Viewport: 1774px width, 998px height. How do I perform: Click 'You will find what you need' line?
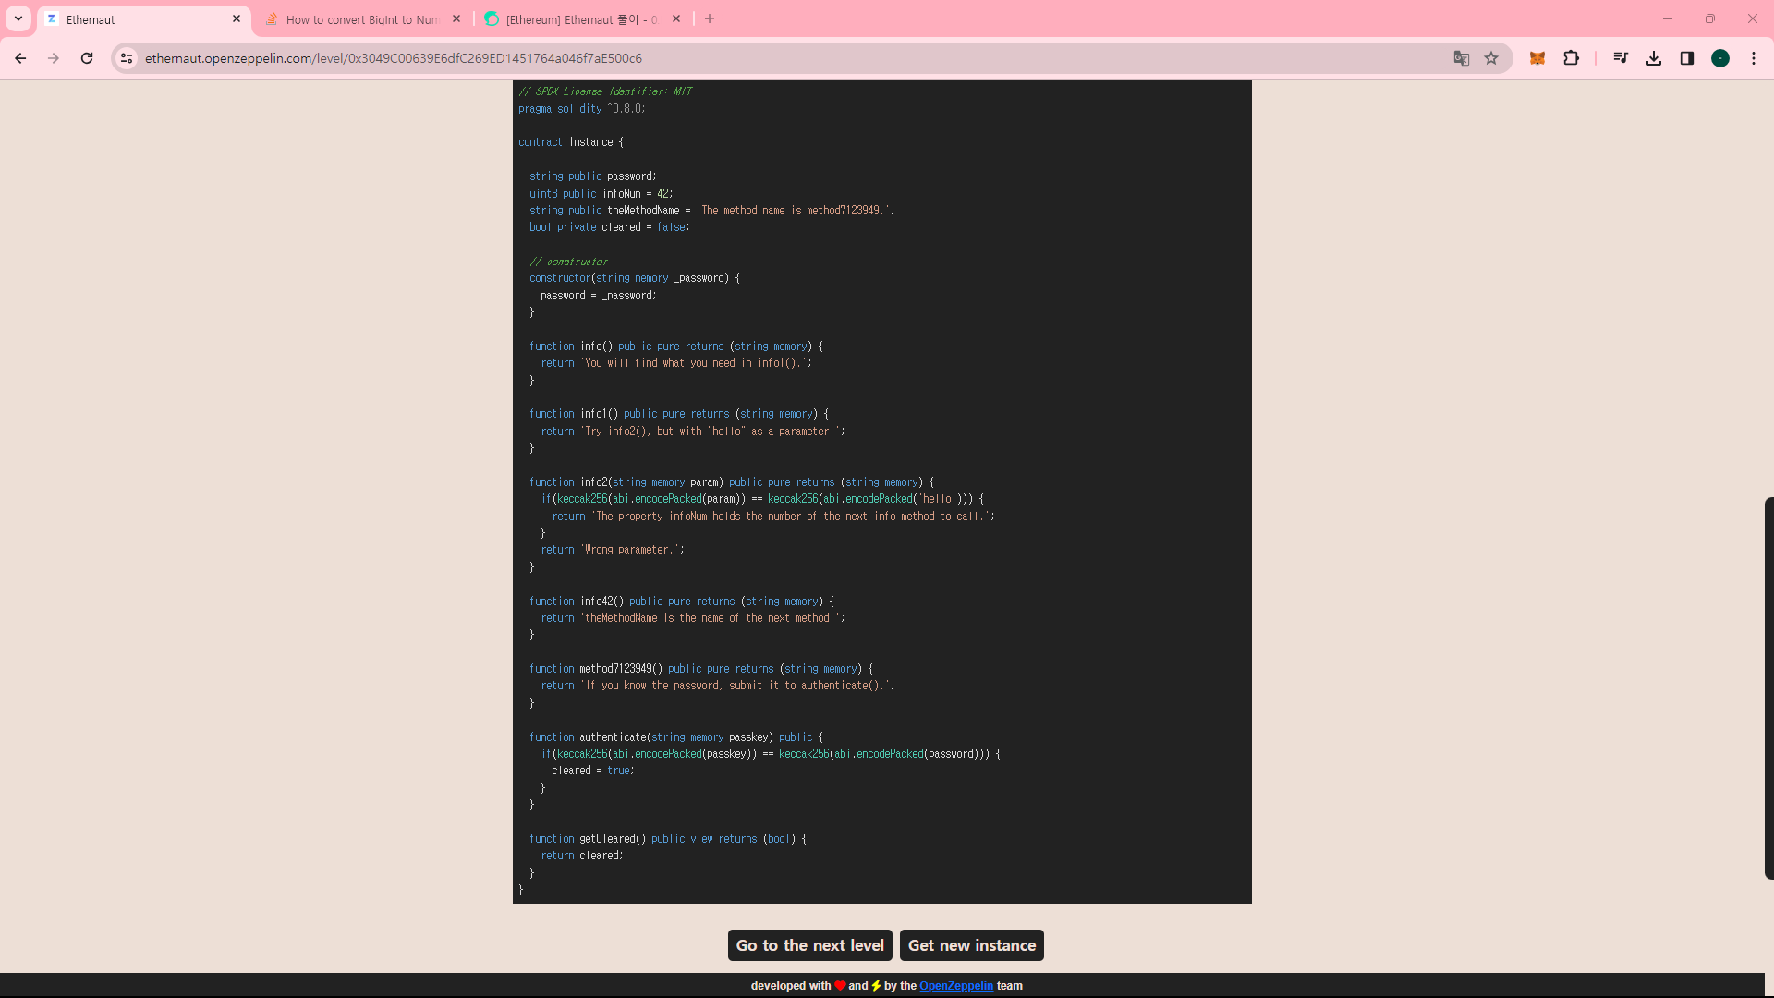[676, 363]
